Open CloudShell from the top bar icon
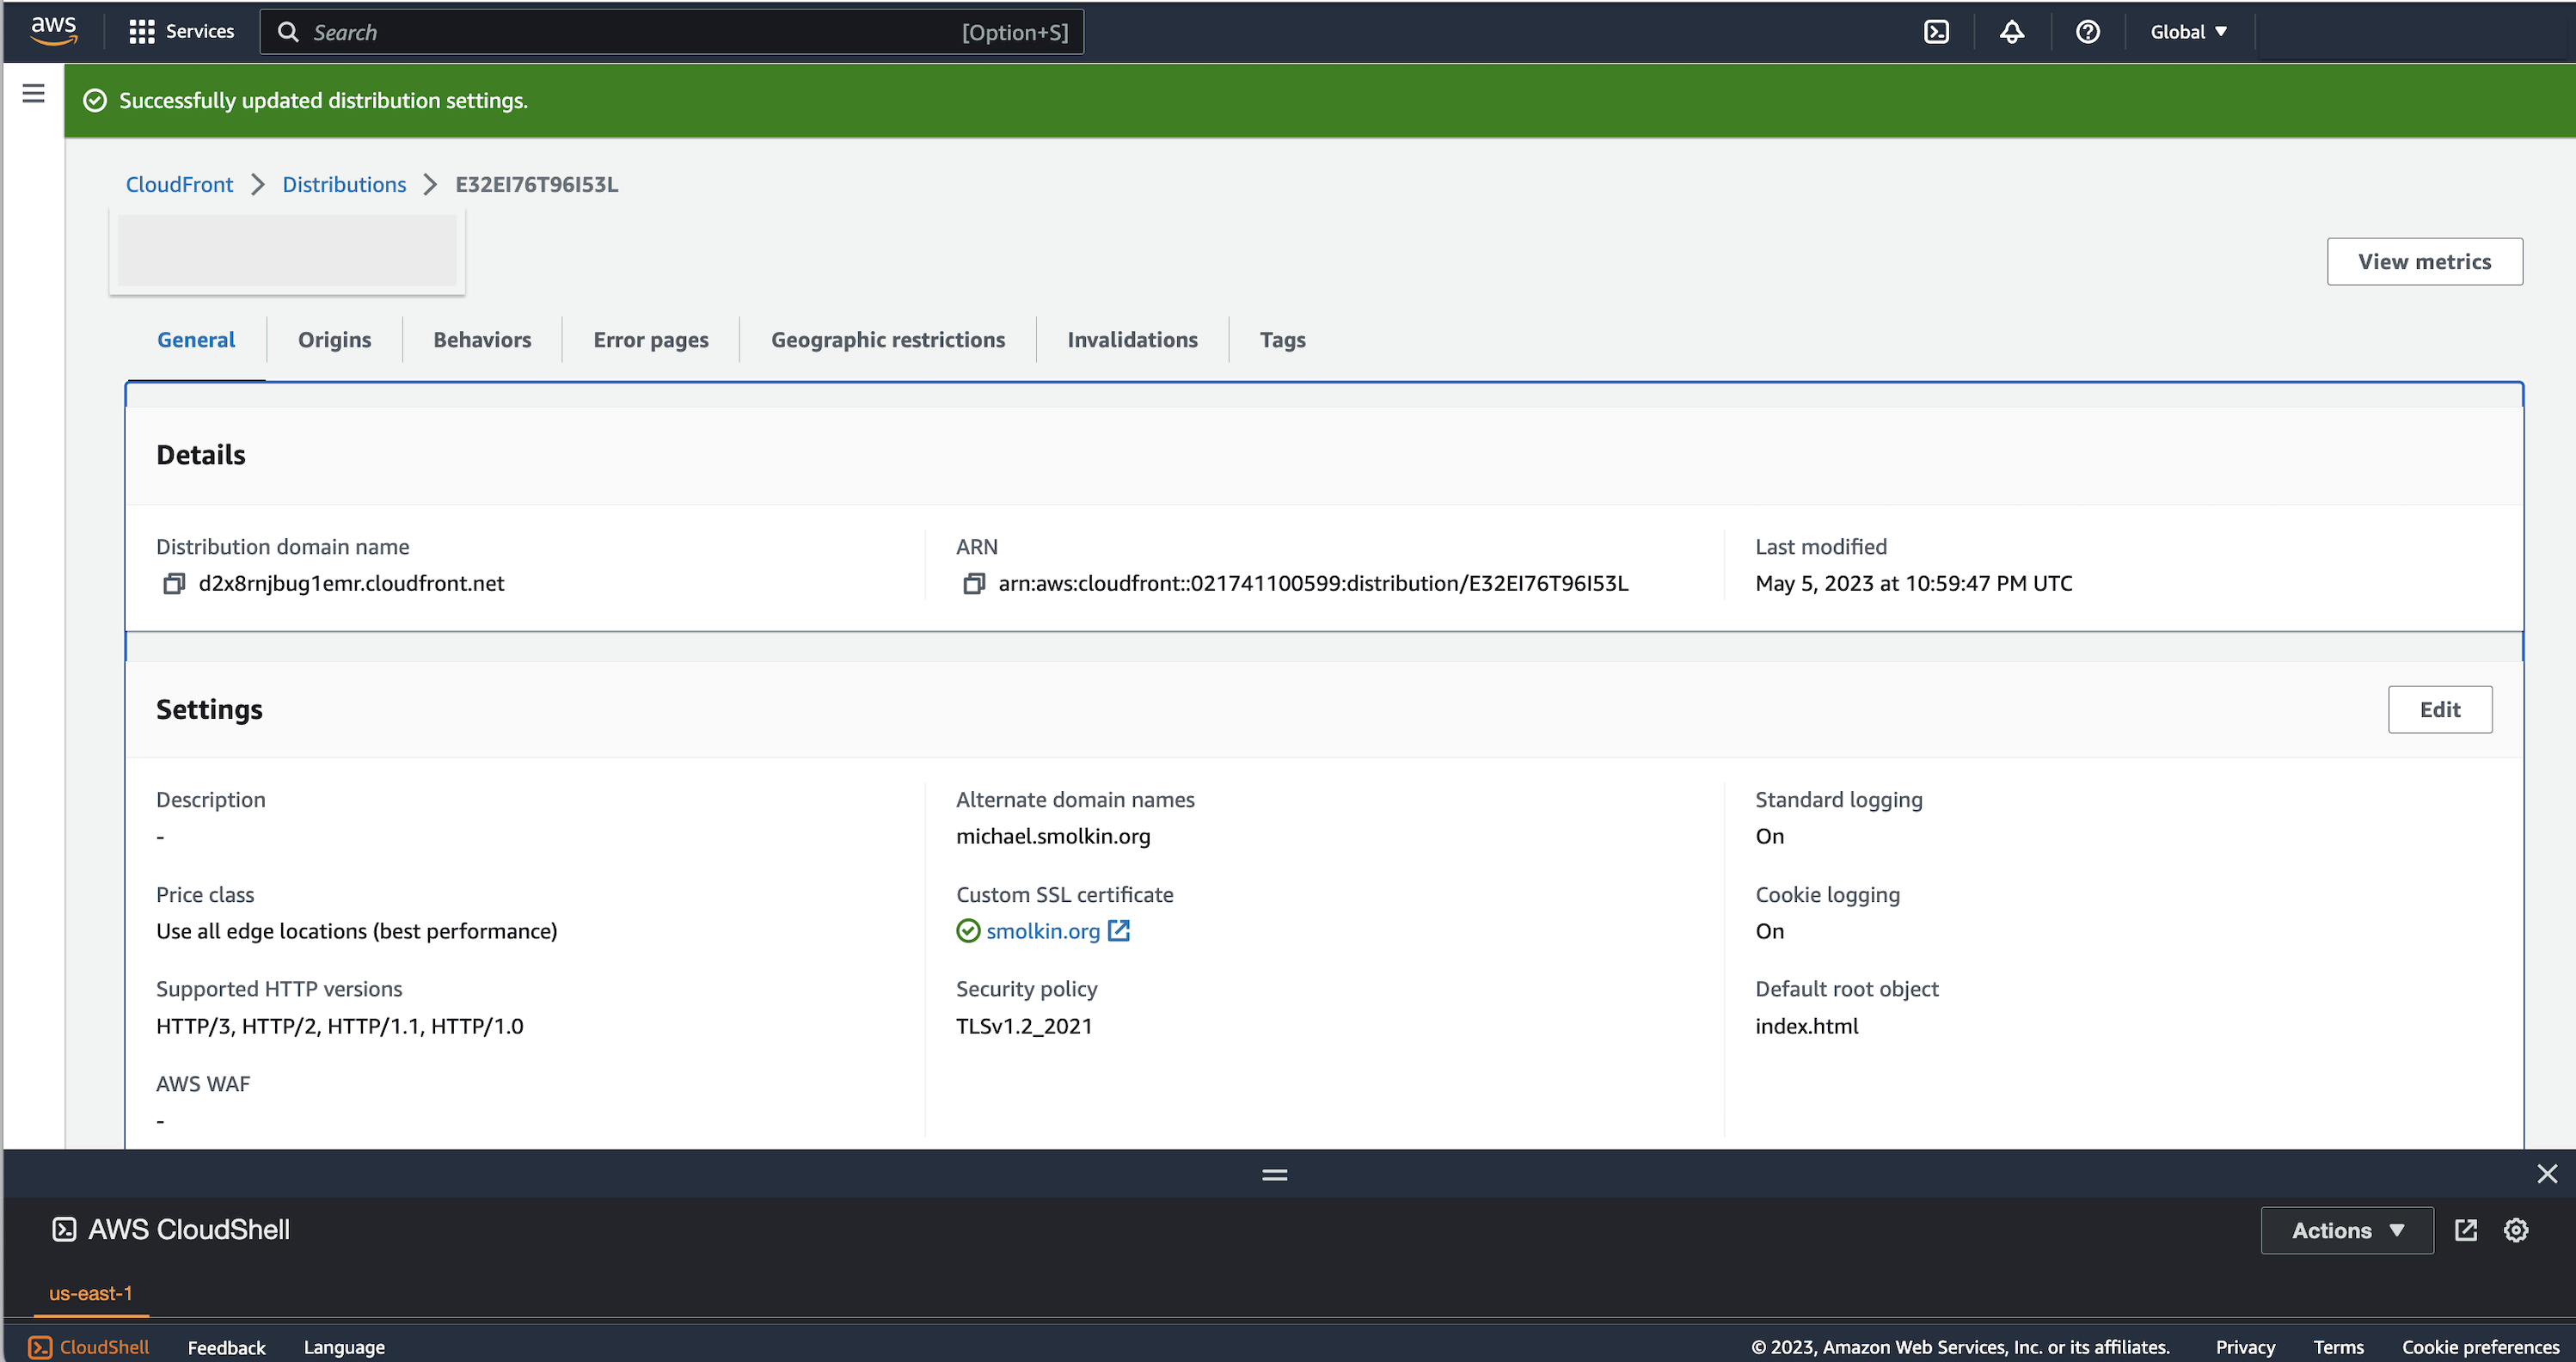The image size is (2576, 1362). [x=1936, y=32]
